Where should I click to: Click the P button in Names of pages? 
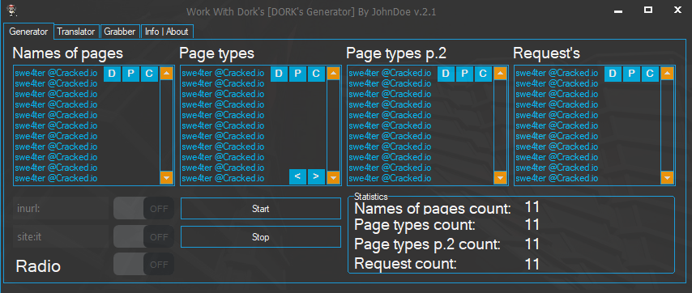coord(130,74)
